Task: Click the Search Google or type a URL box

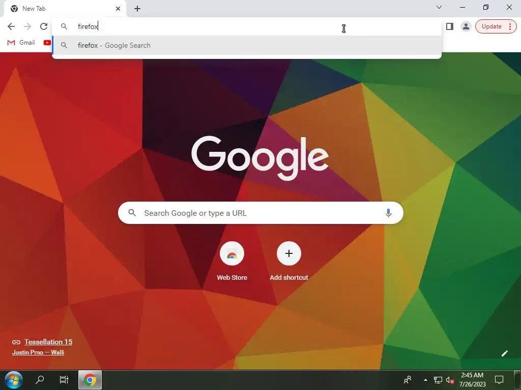Action: [260, 213]
